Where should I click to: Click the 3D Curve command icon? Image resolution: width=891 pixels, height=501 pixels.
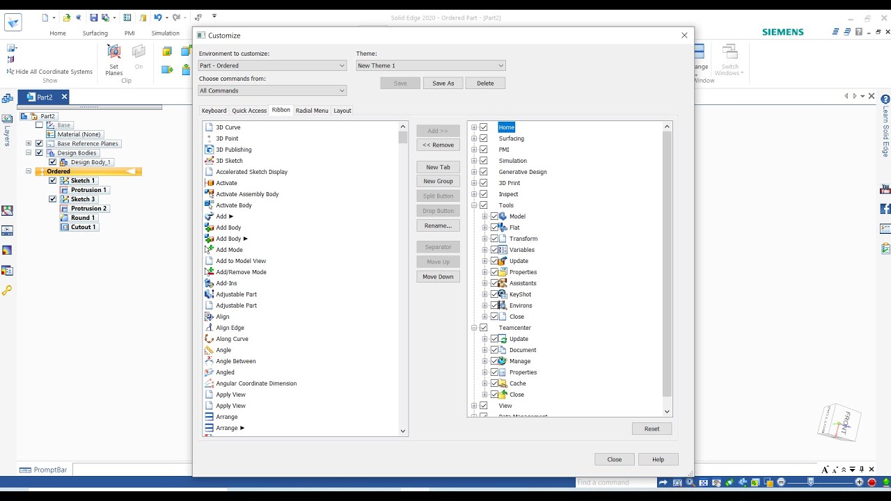click(x=209, y=127)
